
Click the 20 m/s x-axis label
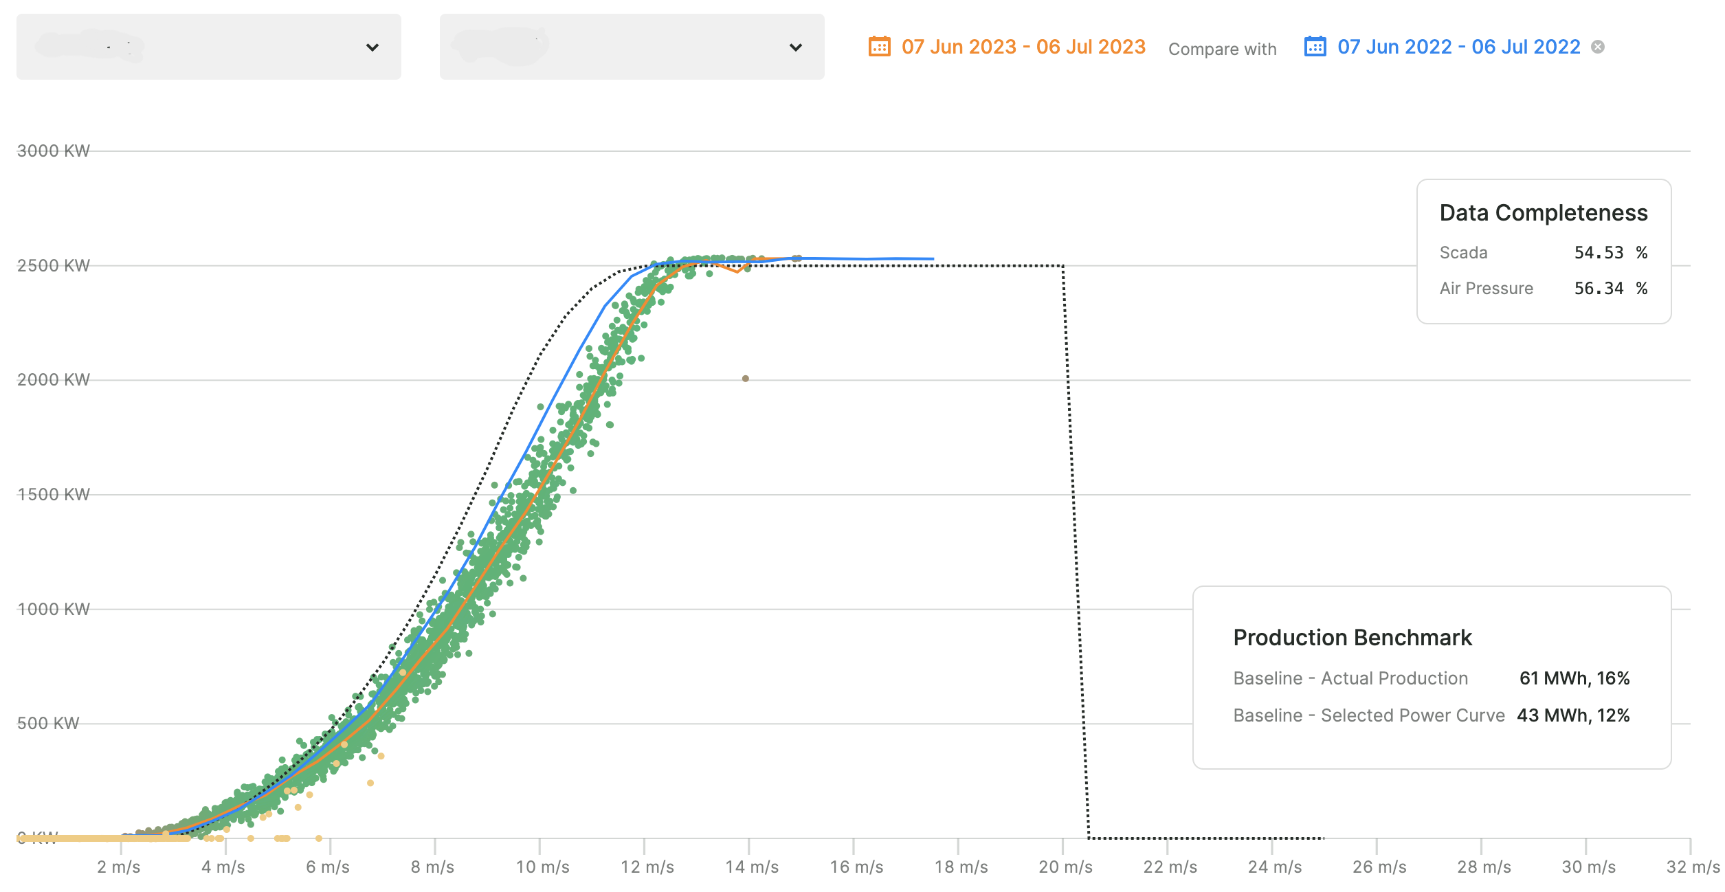(x=1065, y=867)
